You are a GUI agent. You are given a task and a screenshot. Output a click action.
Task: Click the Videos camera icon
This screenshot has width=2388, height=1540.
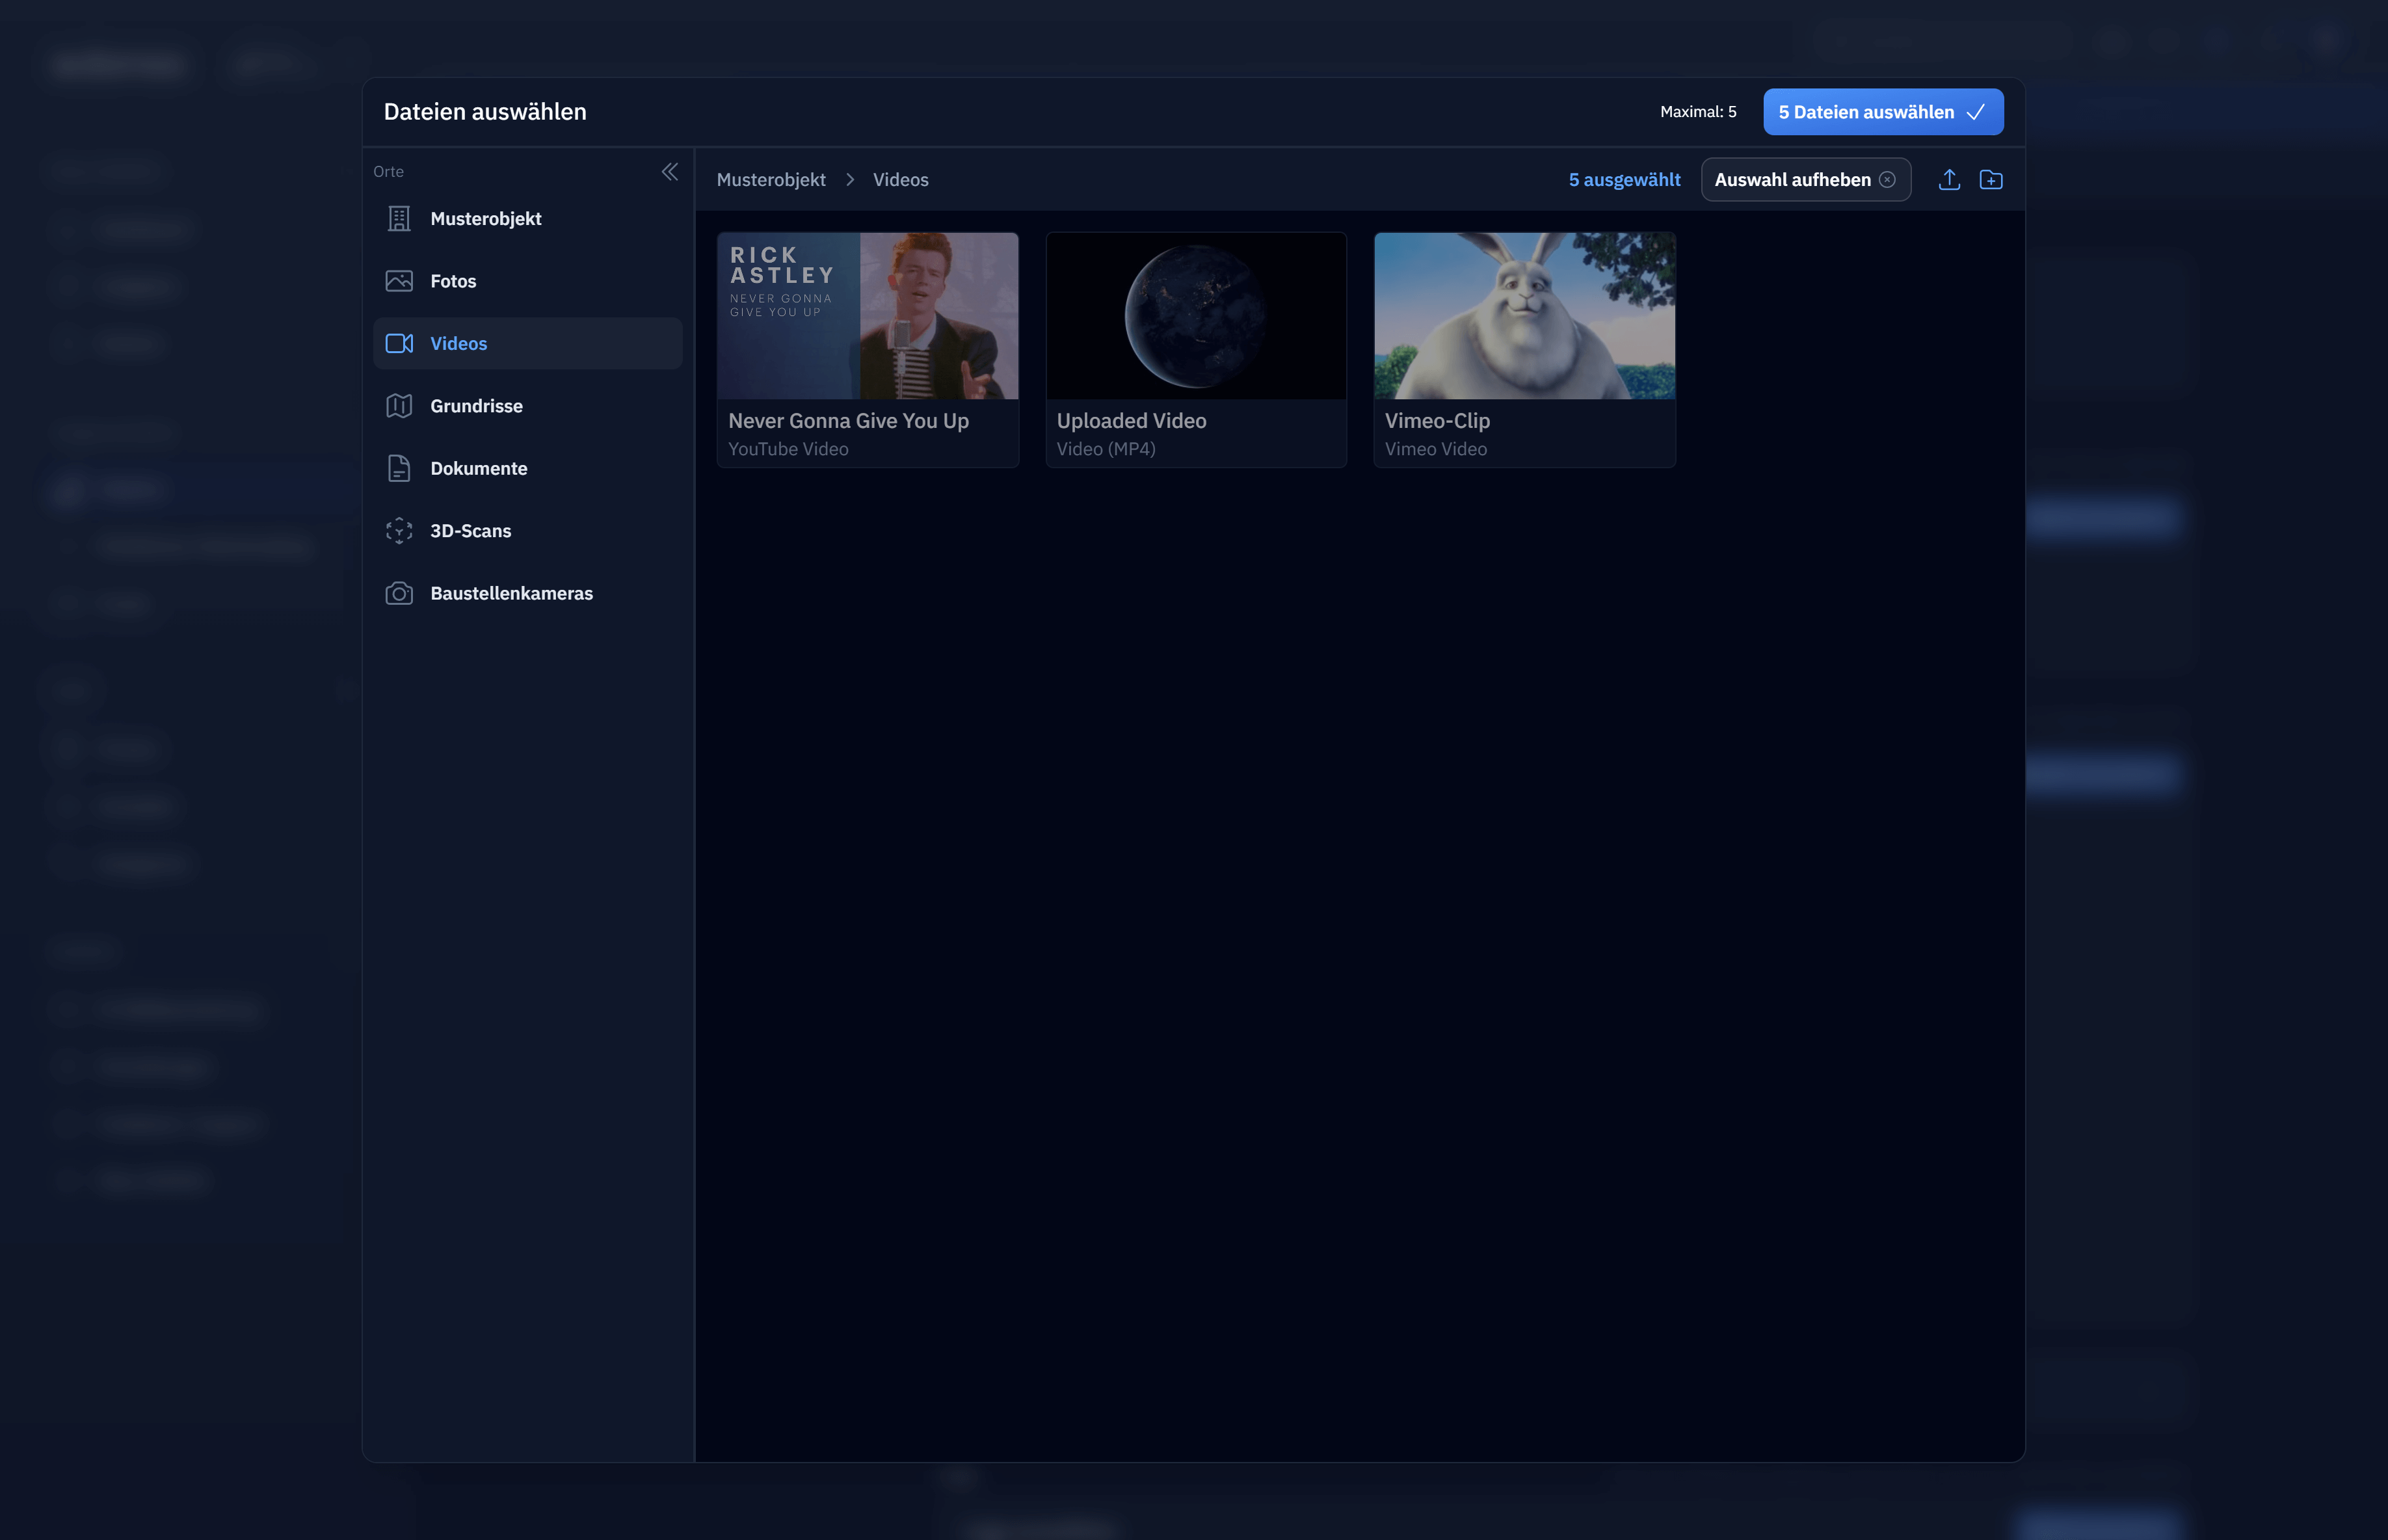(399, 344)
